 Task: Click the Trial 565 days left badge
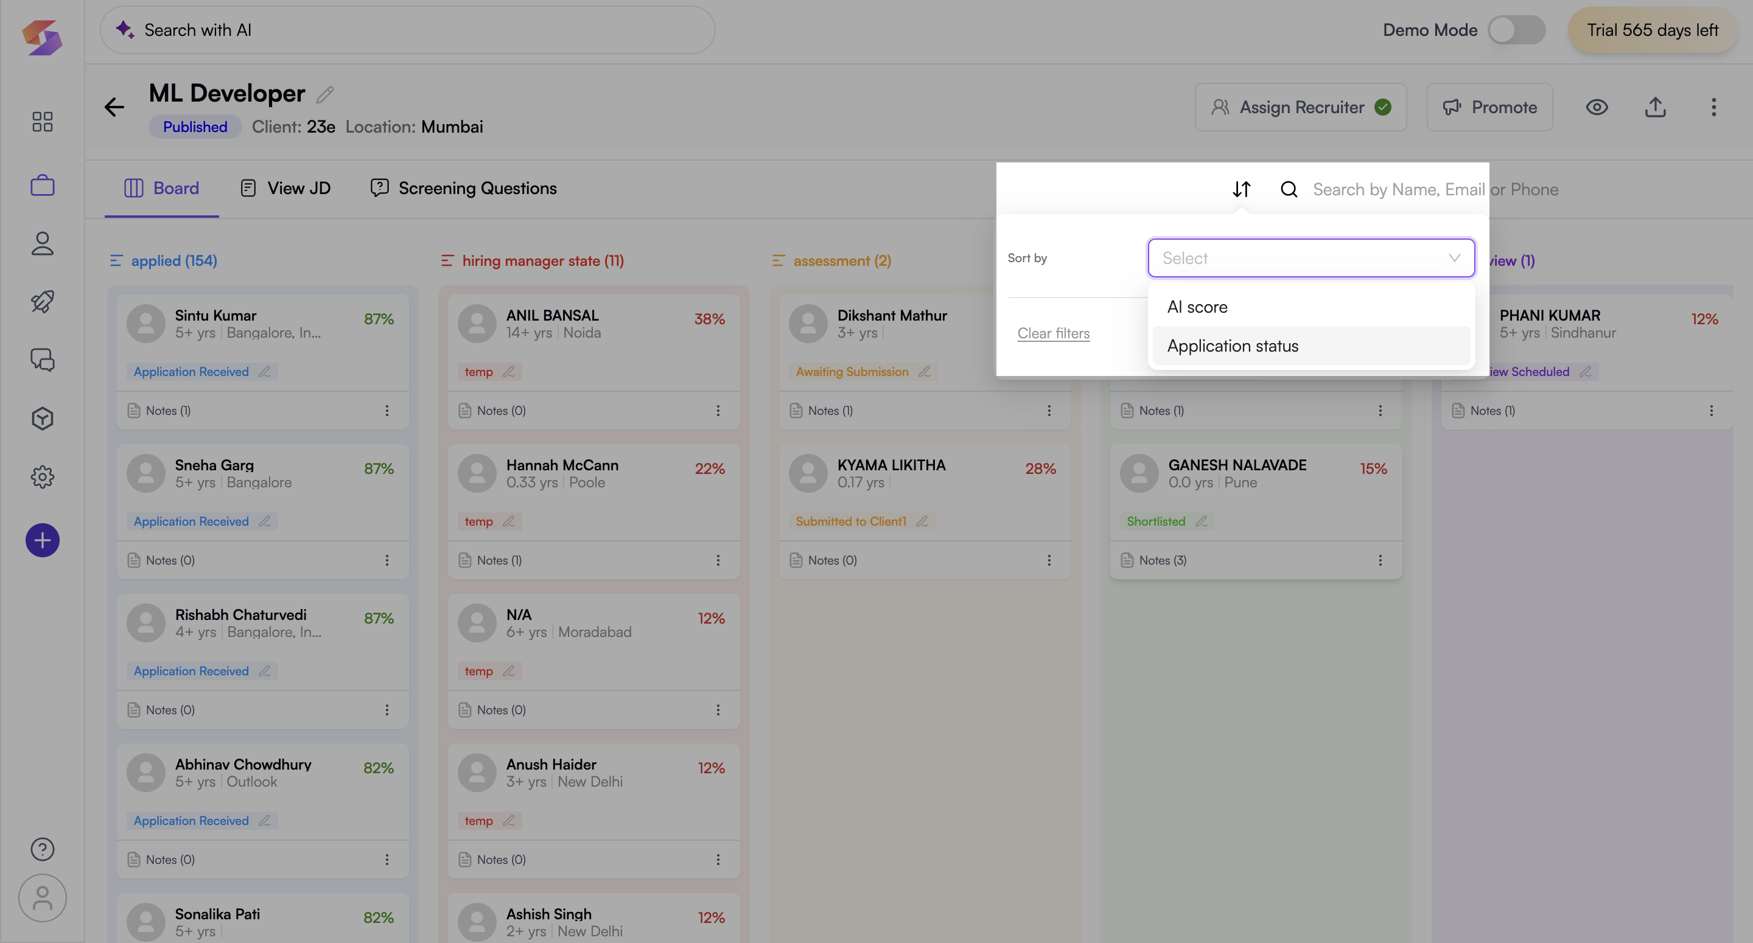tap(1653, 30)
